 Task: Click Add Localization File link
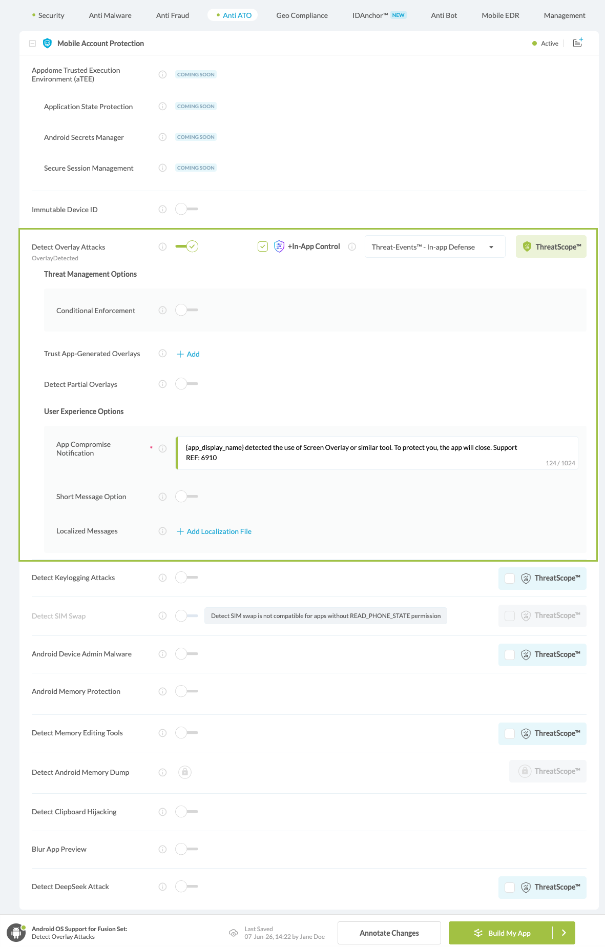pyautogui.click(x=214, y=531)
